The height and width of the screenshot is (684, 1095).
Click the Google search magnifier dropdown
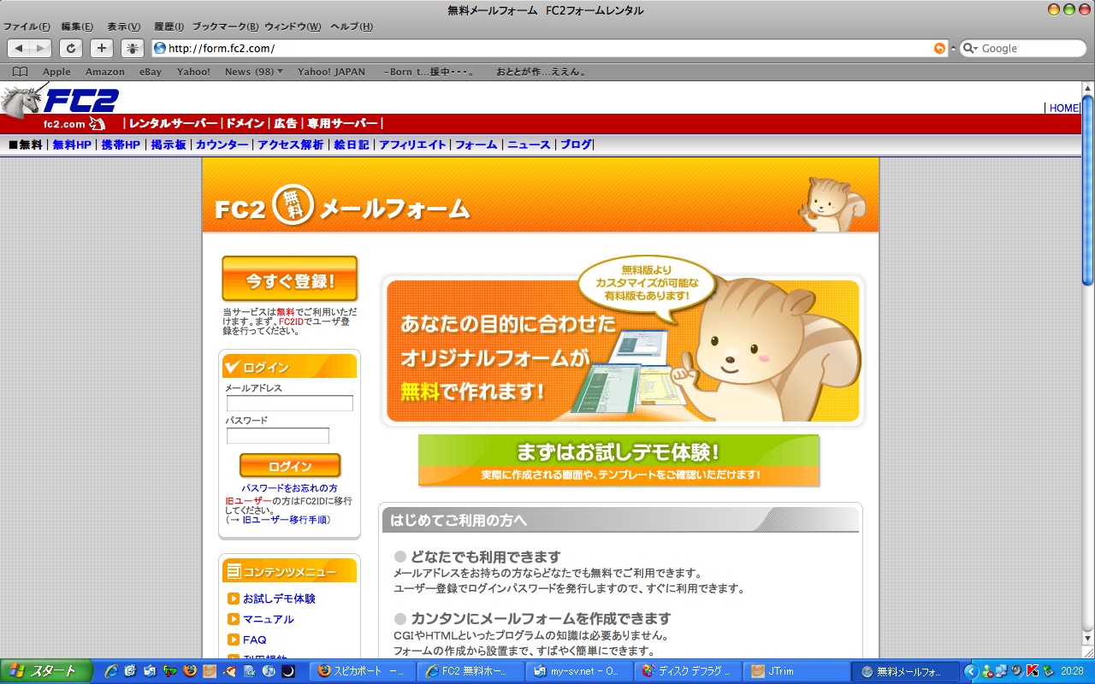(971, 49)
